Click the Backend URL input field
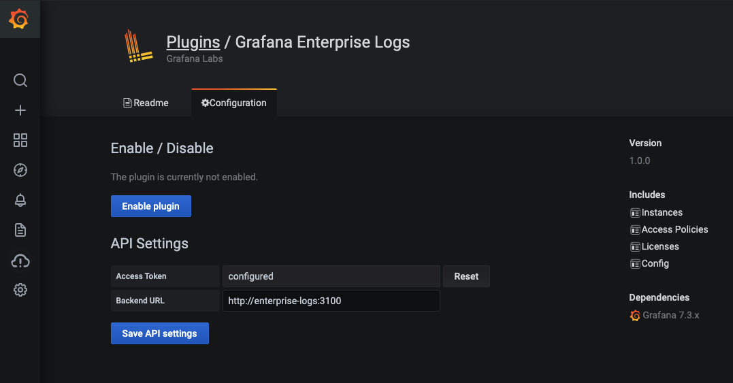 [x=331, y=301]
